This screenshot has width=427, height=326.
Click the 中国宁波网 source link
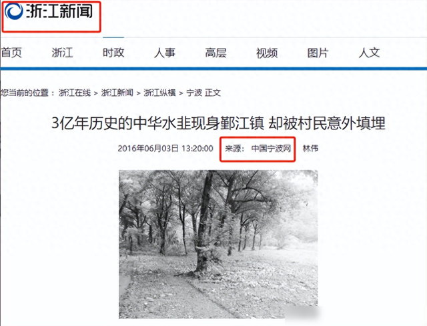[x=271, y=148]
